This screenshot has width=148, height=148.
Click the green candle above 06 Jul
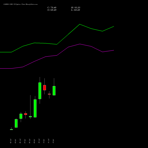[x=21, y=116]
